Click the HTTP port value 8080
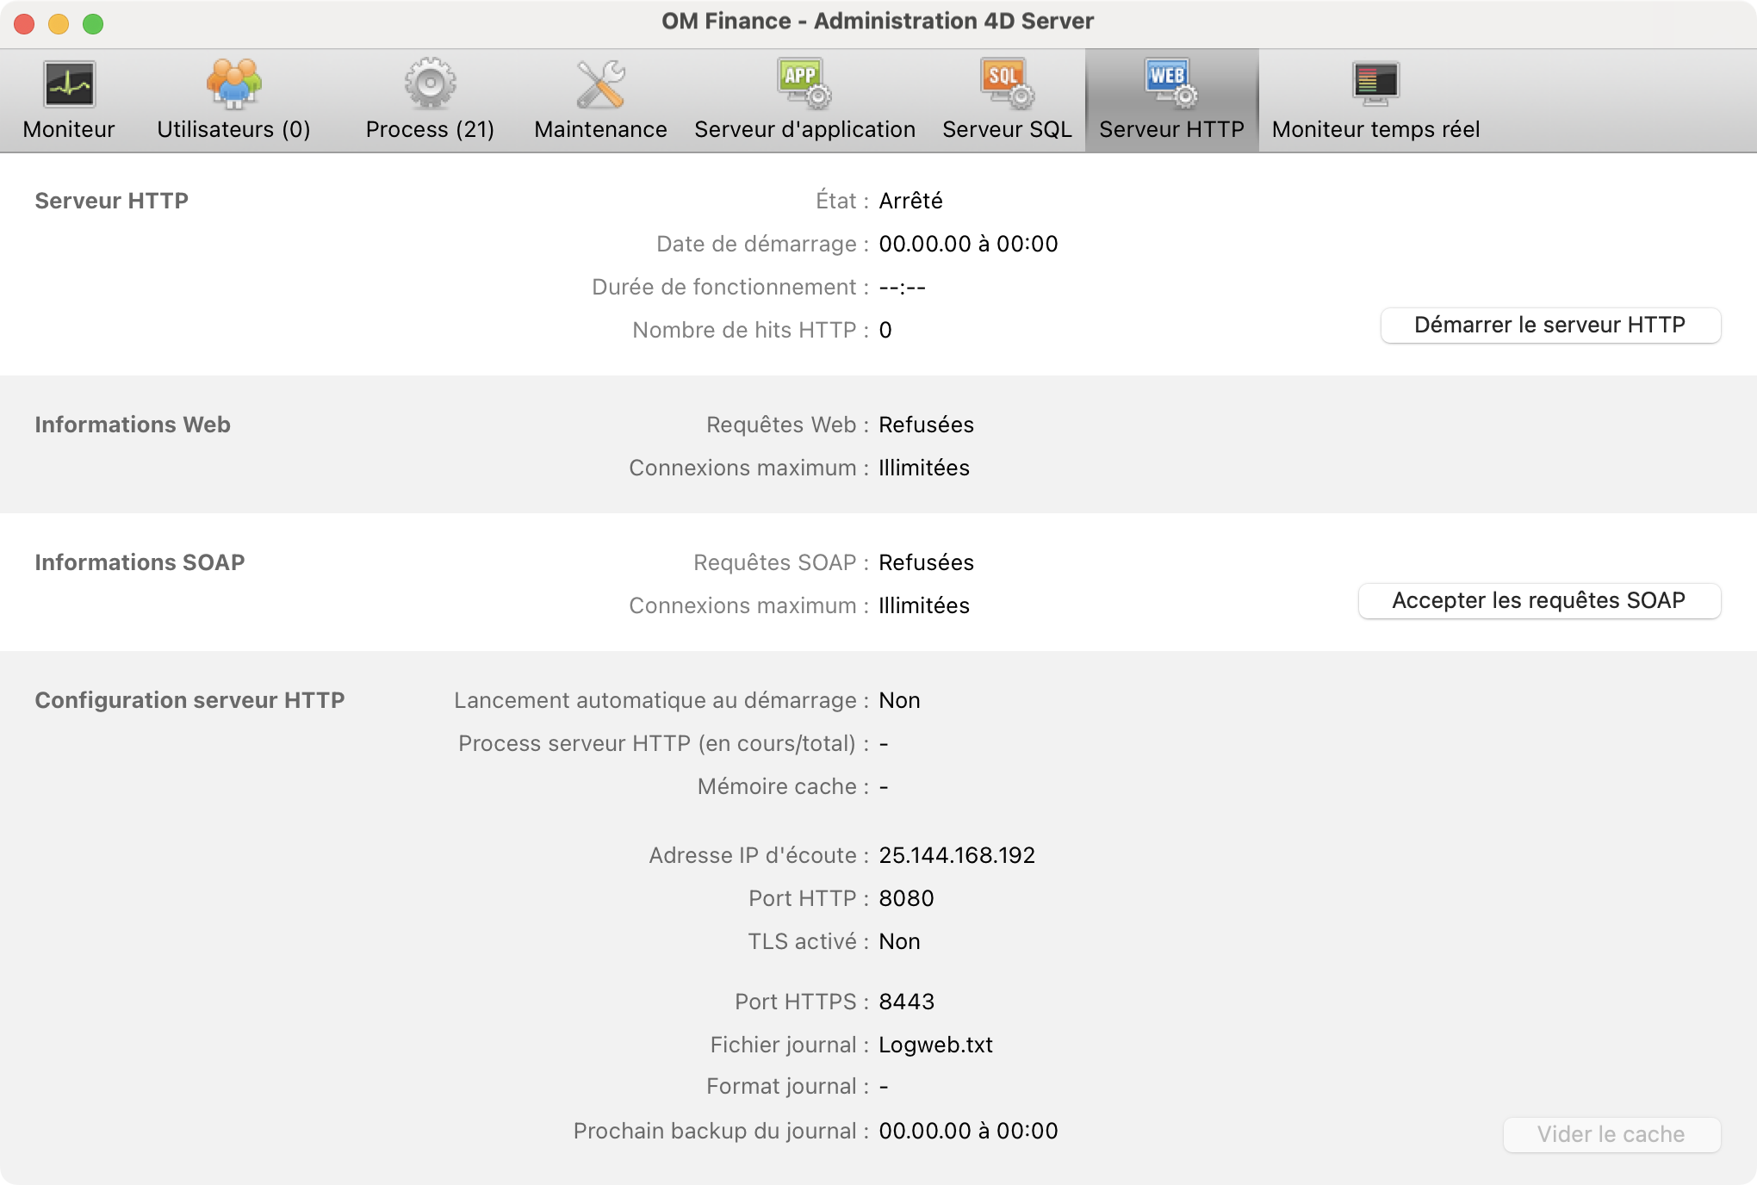The image size is (1757, 1185). tap(906, 898)
